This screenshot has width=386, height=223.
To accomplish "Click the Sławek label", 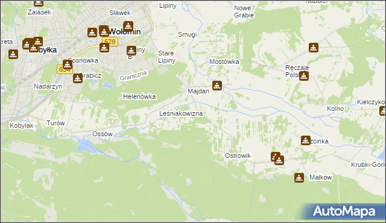I will pyautogui.click(x=120, y=13).
